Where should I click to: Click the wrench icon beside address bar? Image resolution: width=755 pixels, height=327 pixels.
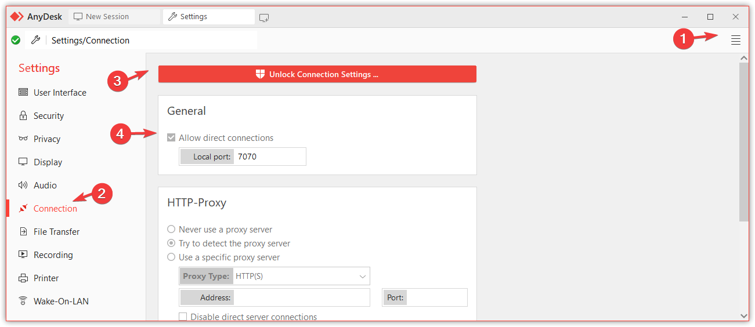point(35,40)
